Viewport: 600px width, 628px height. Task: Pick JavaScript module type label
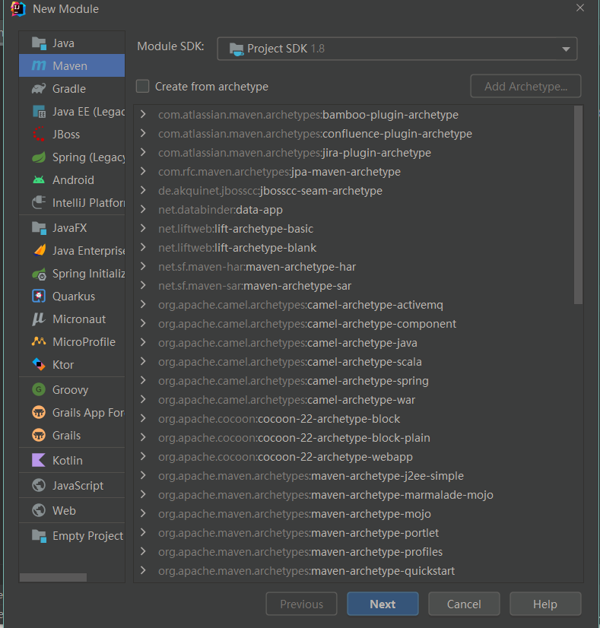pos(78,485)
